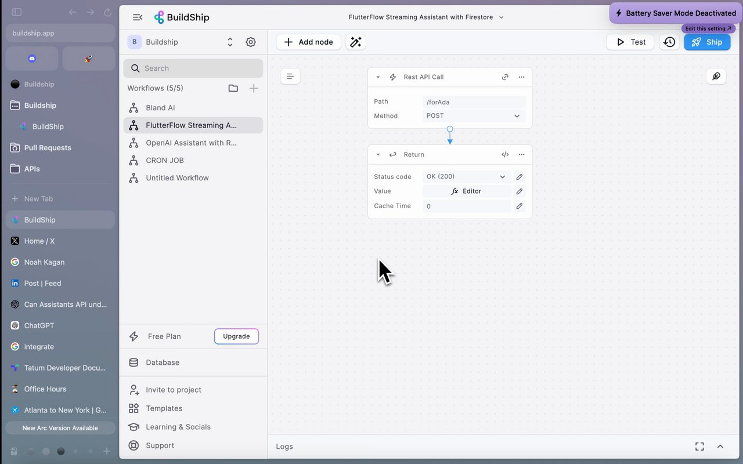Switch to Post | Feed tab
This screenshot has width=743, height=464.
(60, 284)
